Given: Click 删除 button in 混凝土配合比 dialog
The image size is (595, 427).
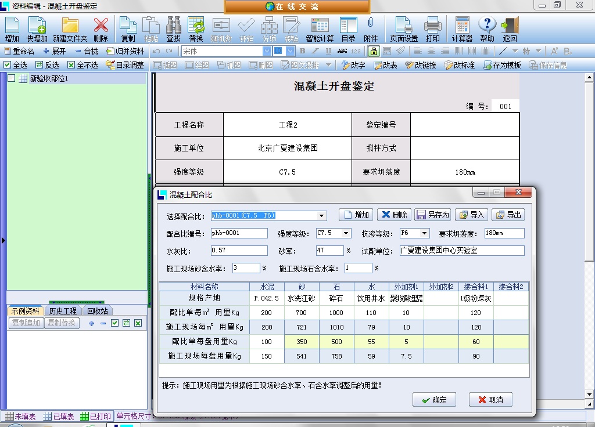Looking at the screenshot, I should pyautogui.click(x=395, y=215).
